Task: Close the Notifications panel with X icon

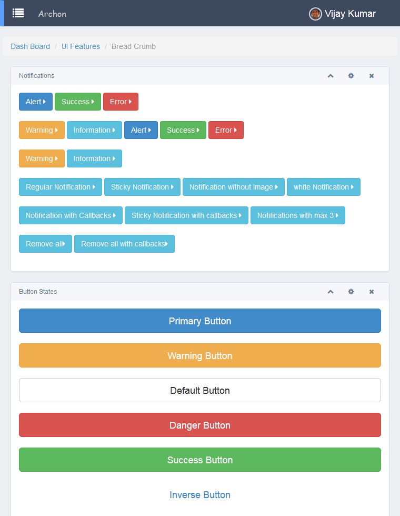Action: click(372, 76)
